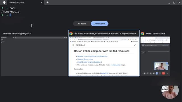Click the circular webcam presenter bubble
The width and height of the screenshot is (182, 102).
pos(170,92)
